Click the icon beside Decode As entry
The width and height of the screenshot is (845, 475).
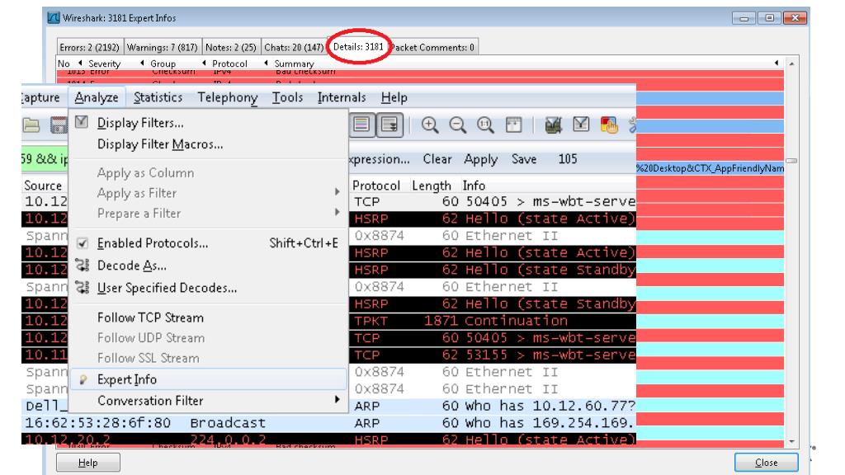pos(82,265)
